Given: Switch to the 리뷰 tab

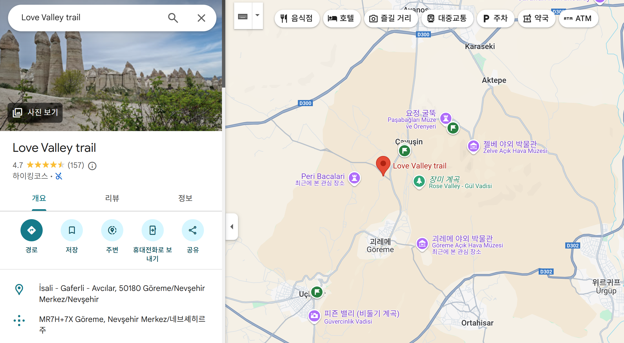Looking at the screenshot, I should (112, 198).
